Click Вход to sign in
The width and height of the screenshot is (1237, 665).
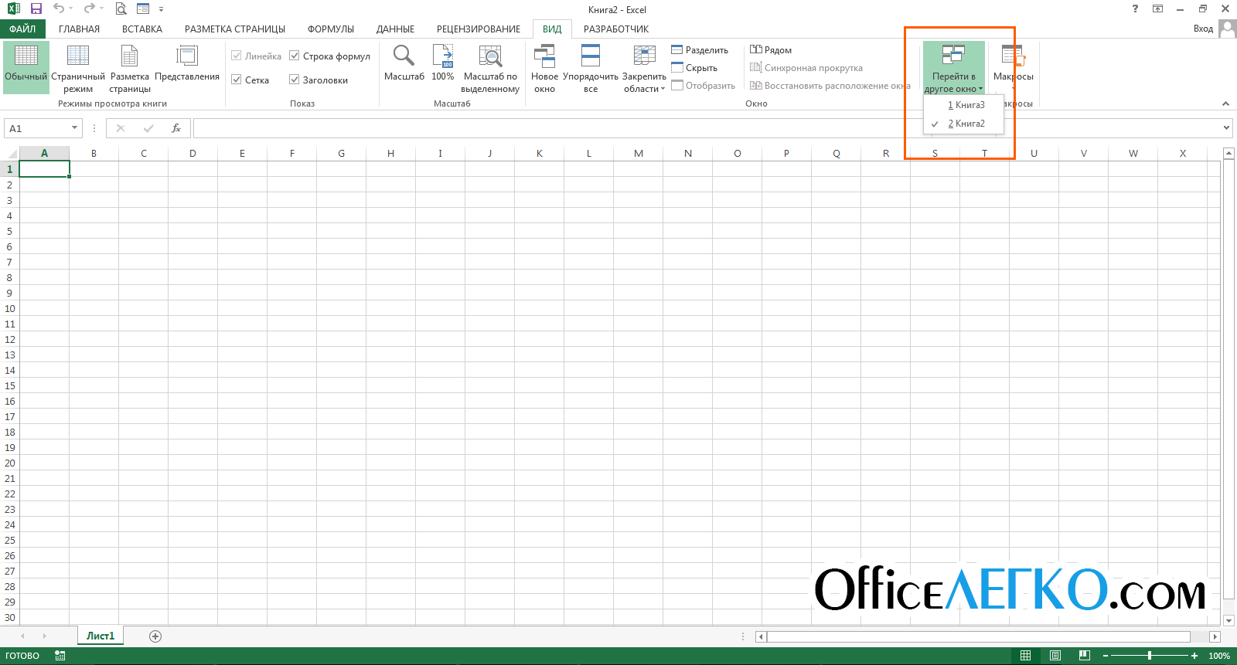(1203, 29)
